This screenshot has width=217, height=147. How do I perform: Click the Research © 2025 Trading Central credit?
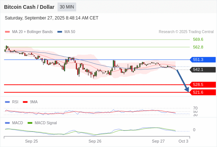tap(186, 32)
